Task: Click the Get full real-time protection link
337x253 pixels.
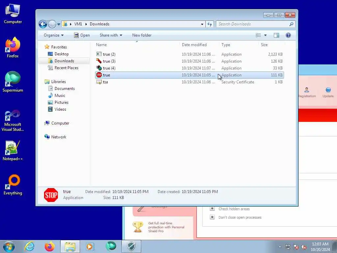Action: [166, 227]
